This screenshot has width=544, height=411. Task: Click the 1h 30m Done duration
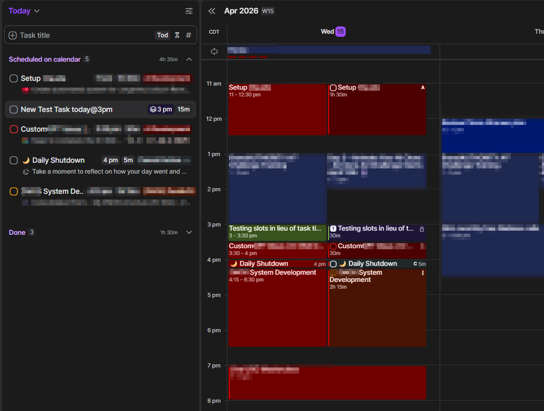[x=169, y=232]
